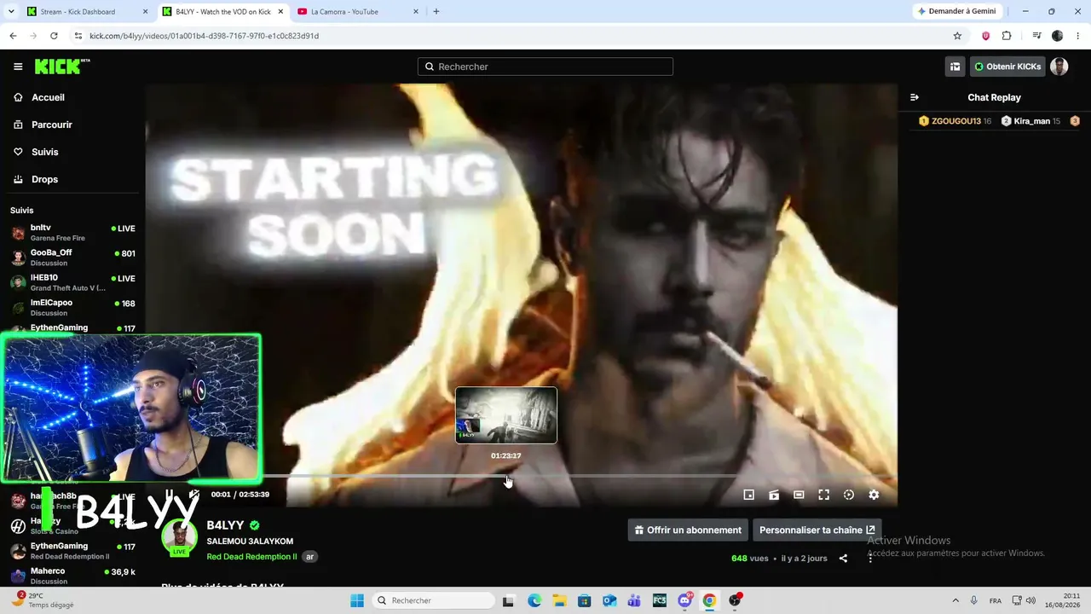Close the La Camorra - YouTube tab
This screenshot has height=614, width=1091.
[x=416, y=12]
